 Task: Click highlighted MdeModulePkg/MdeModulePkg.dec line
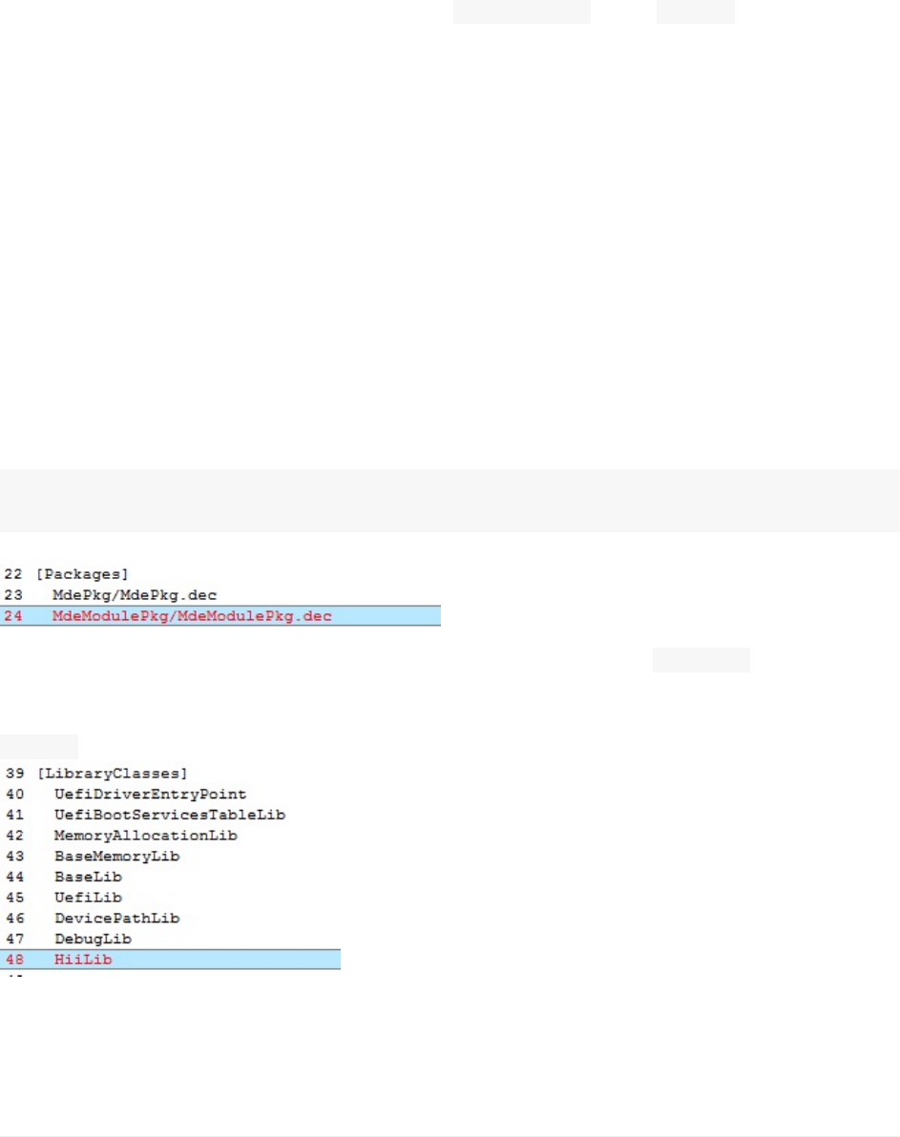[220, 616]
